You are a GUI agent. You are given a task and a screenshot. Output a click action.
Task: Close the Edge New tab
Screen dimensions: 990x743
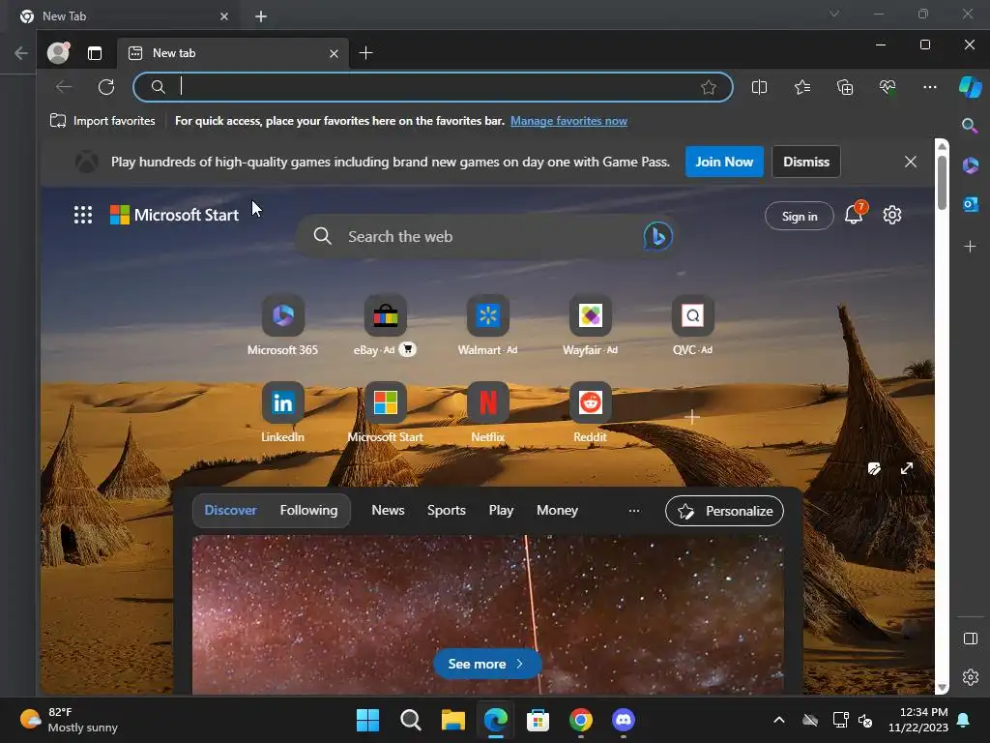click(334, 54)
